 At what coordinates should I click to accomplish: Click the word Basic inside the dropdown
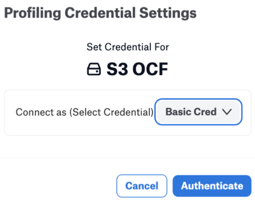178,112
